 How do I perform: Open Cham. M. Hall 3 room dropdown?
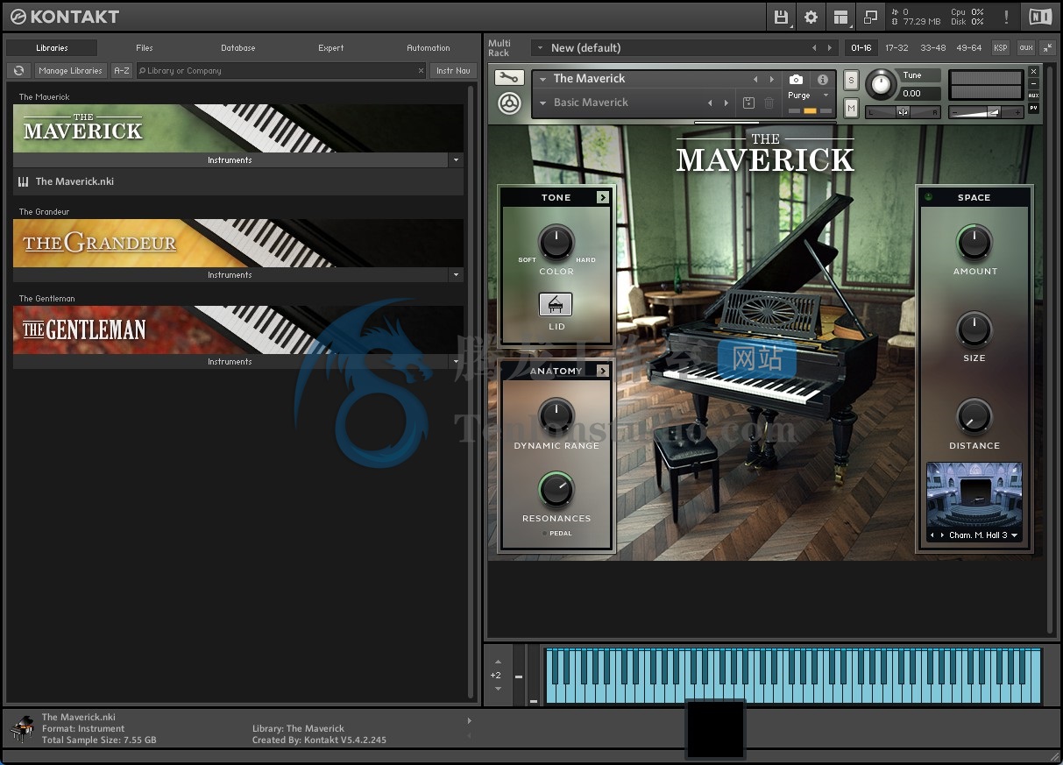pos(1015,535)
